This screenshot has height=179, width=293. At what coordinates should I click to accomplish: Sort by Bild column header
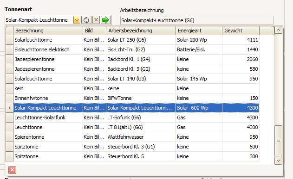(94, 31)
